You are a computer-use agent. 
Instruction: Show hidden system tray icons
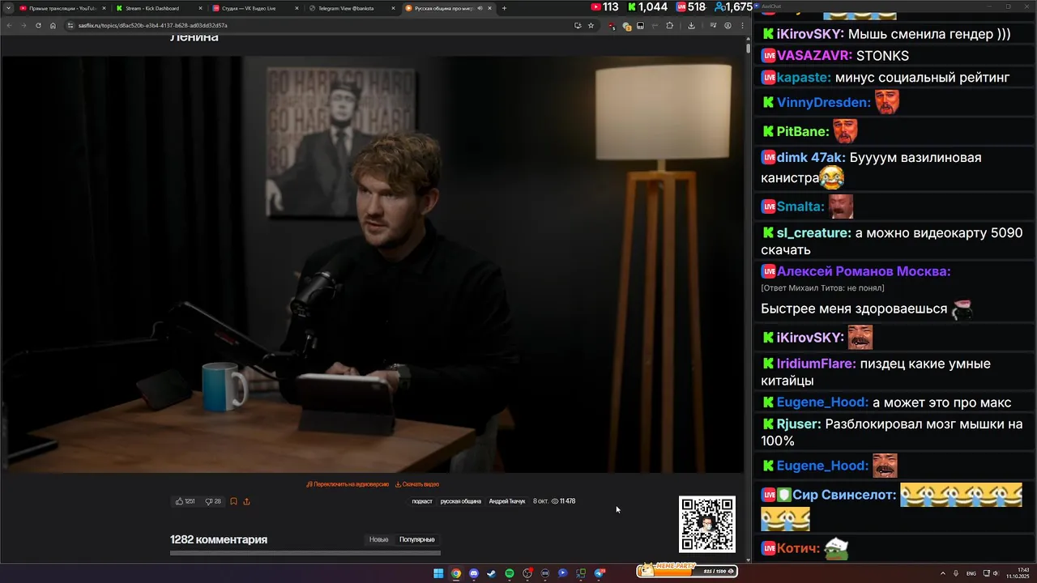[x=943, y=573]
